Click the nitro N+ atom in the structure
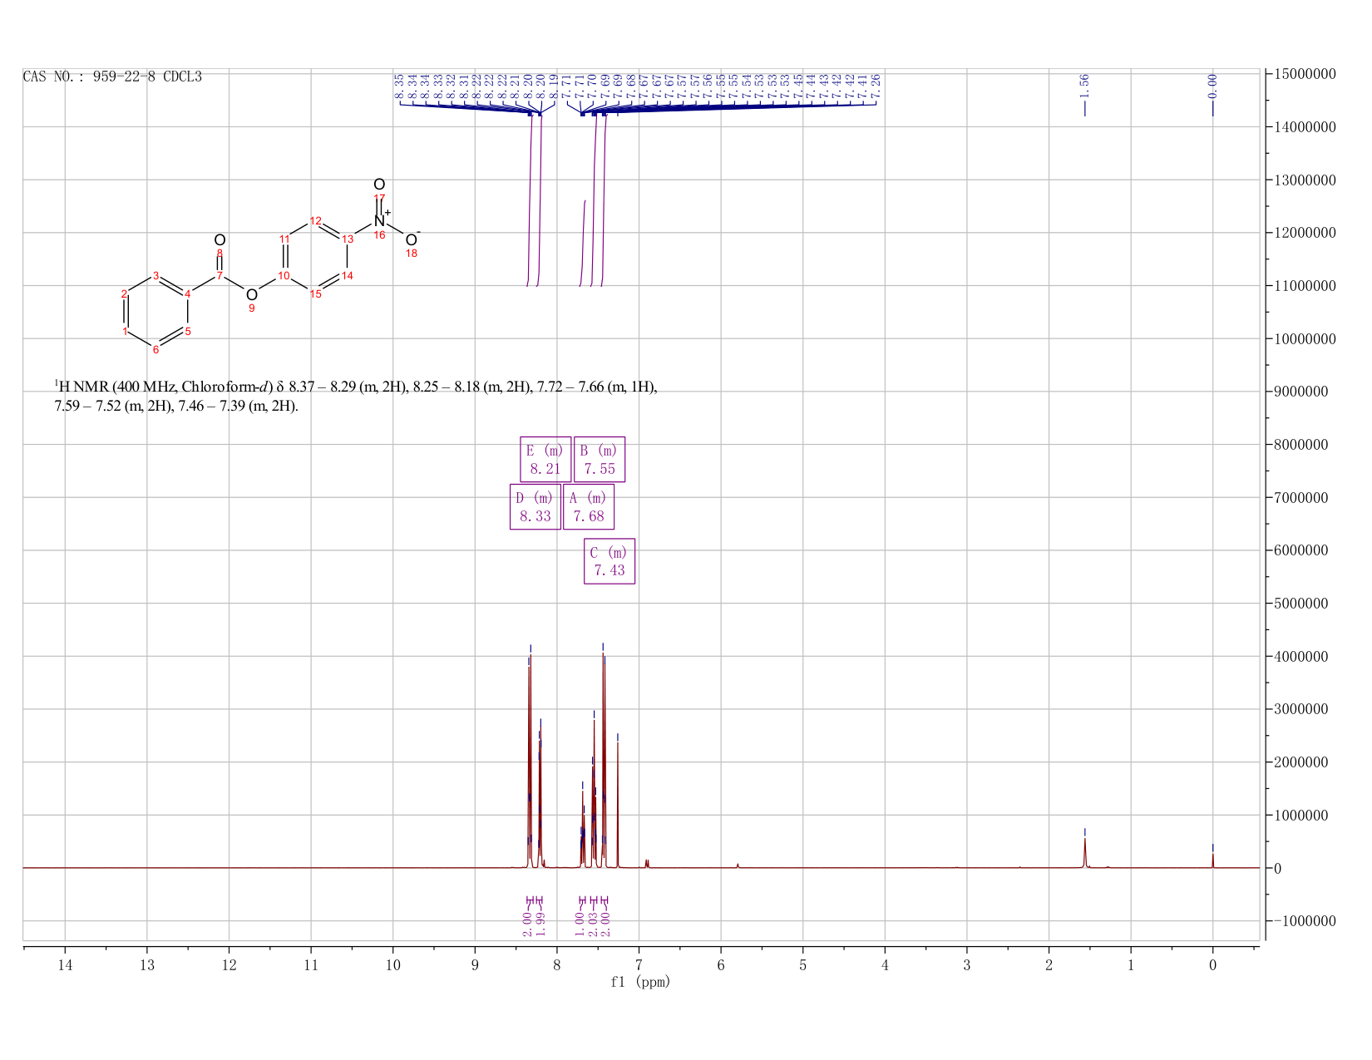The image size is (1372, 1060). click(381, 220)
